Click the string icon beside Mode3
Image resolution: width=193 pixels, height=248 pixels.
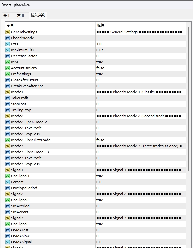click(x=8, y=146)
